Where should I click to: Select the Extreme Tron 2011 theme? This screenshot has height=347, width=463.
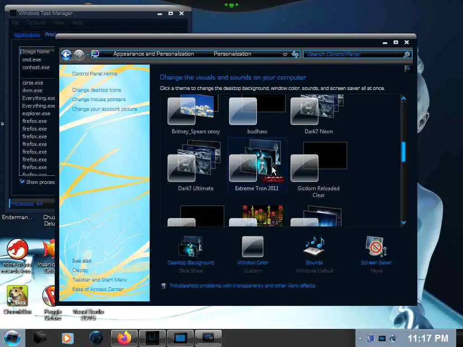click(x=257, y=166)
